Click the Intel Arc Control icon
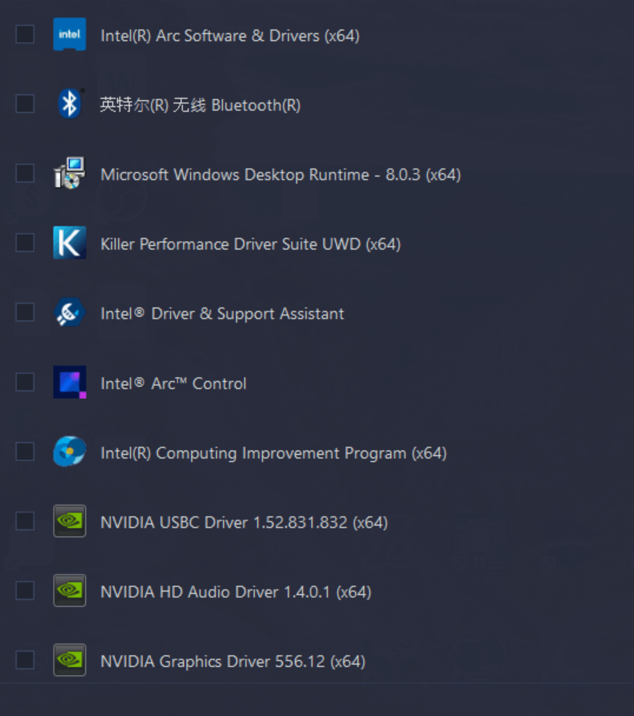This screenshot has height=716, width=634. click(70, 382)
